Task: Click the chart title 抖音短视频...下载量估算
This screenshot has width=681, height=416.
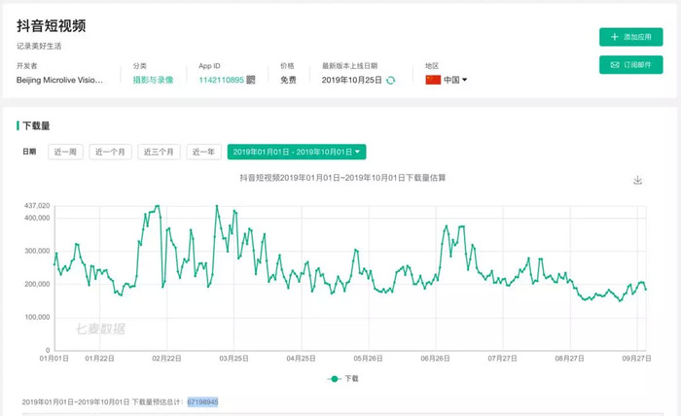Action: [x=342, y=178]
